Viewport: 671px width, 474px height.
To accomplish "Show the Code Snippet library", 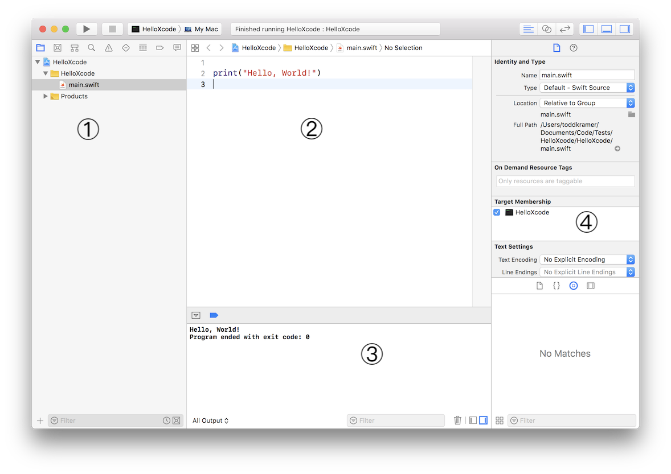I will [x=557, y=286].
